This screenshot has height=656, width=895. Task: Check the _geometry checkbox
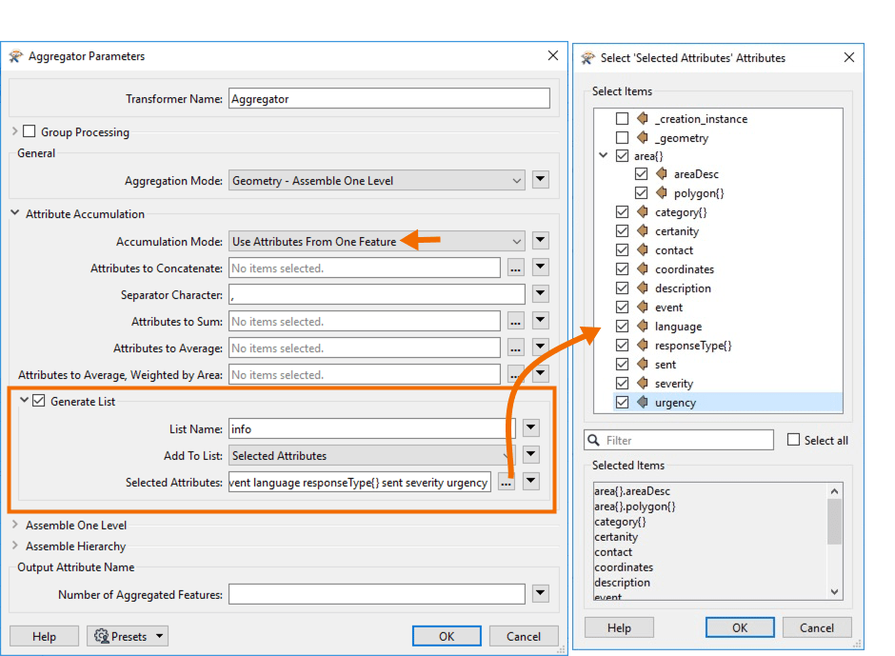(621, 137)
